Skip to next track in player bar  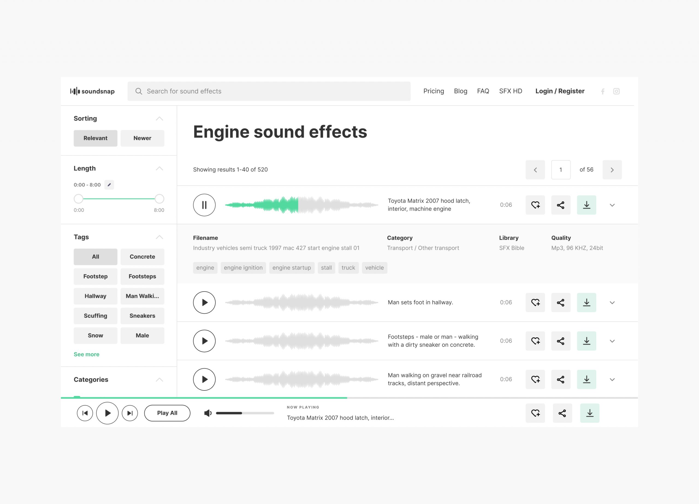pyautogui.click(x=130, y=413)
